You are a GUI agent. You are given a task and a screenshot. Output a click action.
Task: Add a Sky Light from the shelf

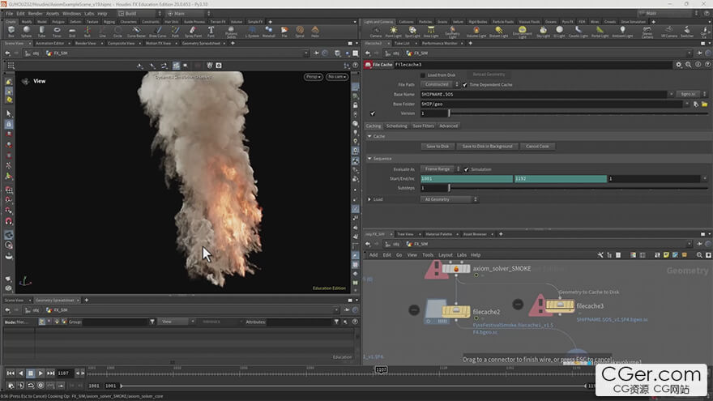(543, 32)
